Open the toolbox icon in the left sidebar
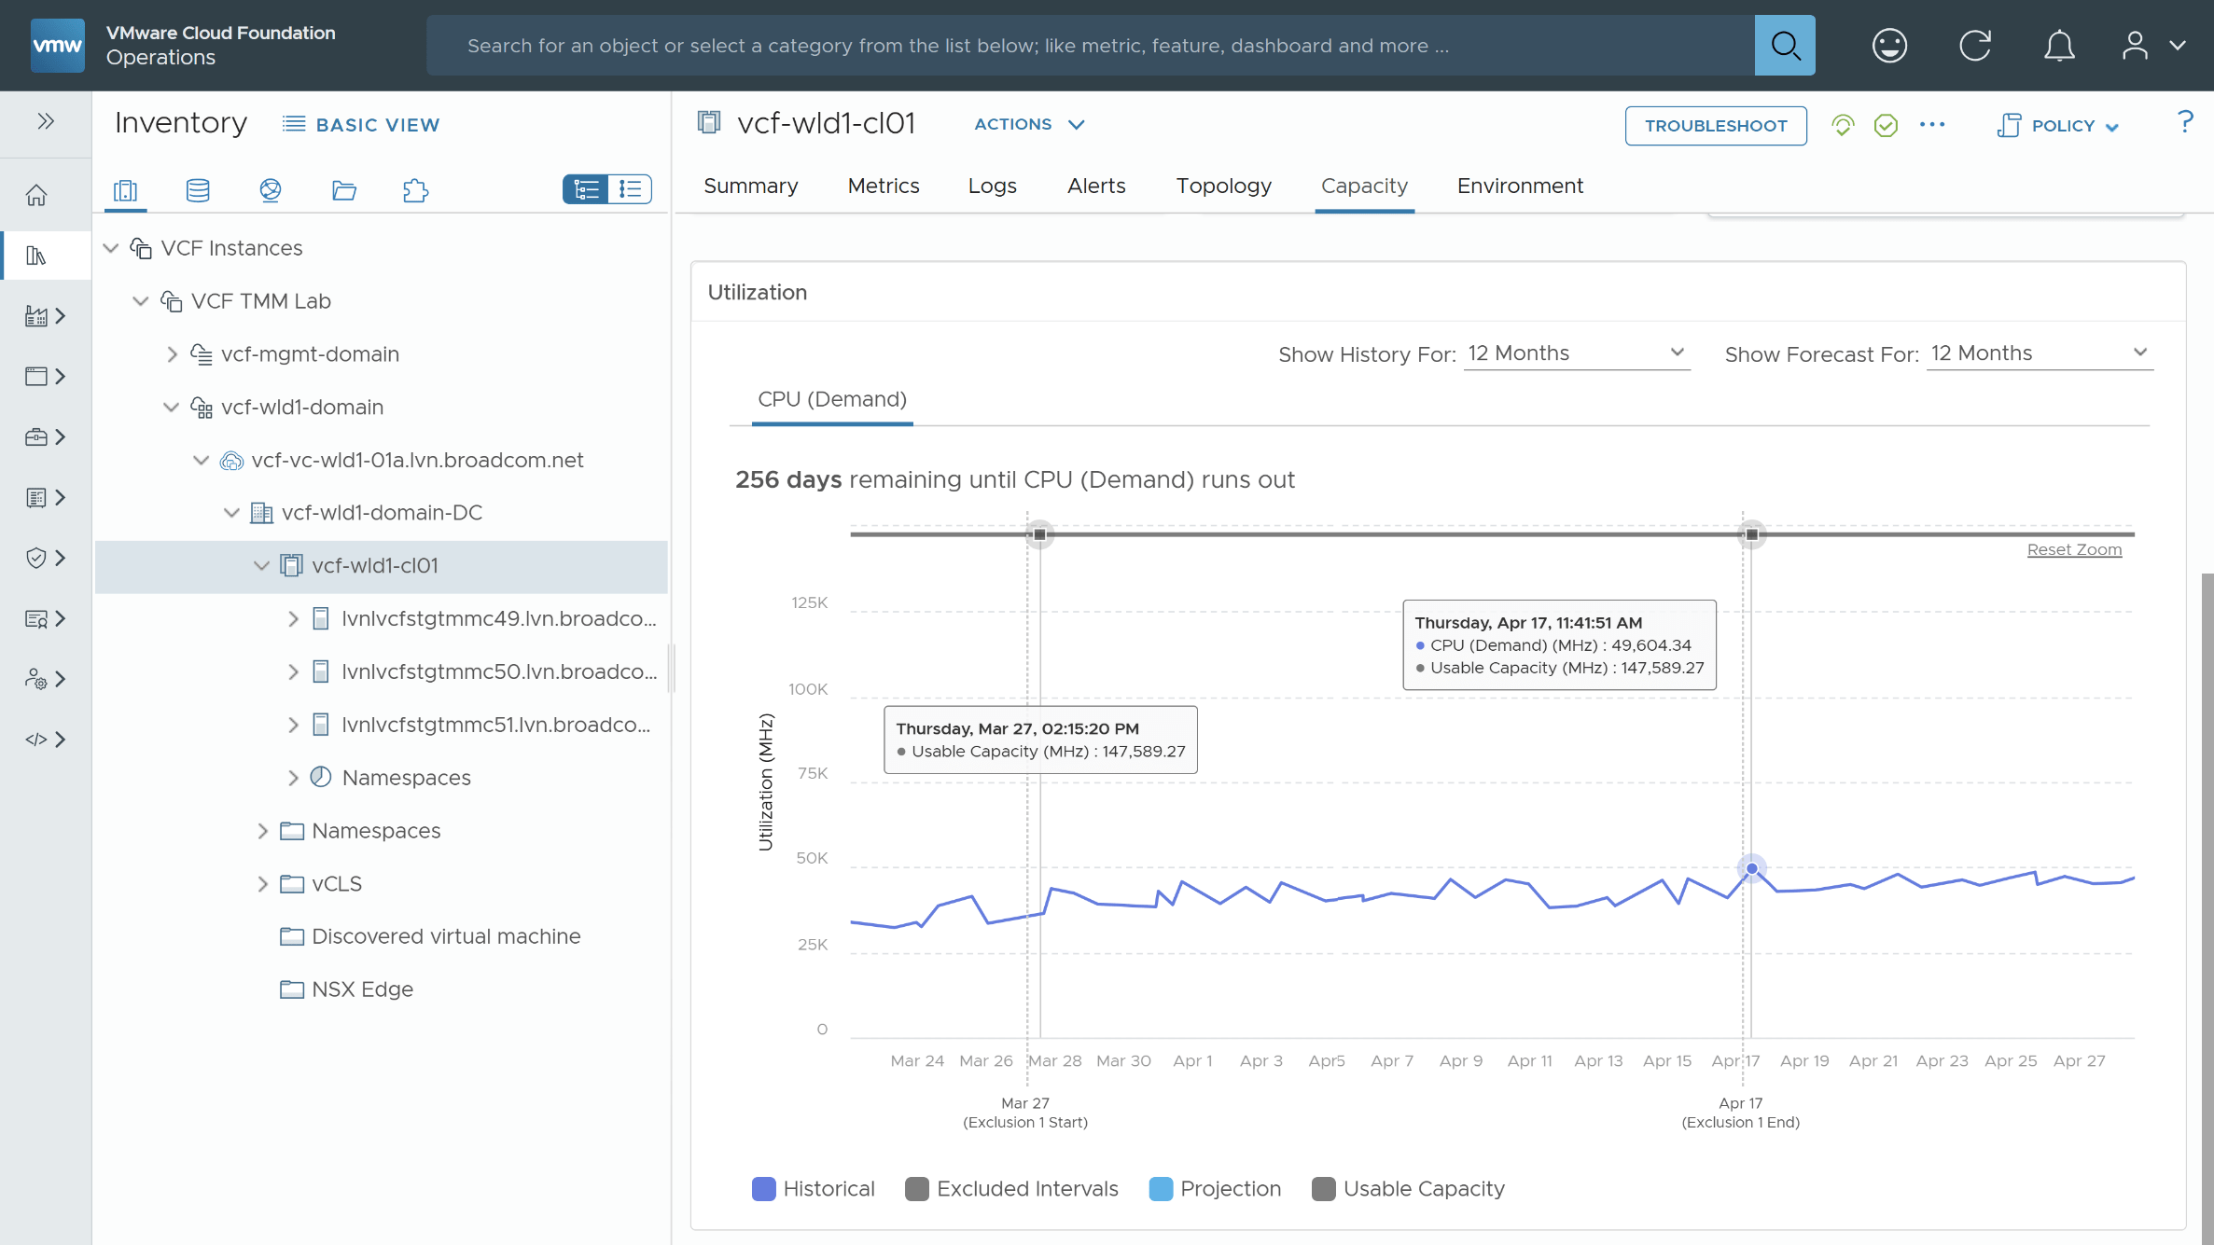Screen dimensions: 2214x1245 click(x=36, y=436)
